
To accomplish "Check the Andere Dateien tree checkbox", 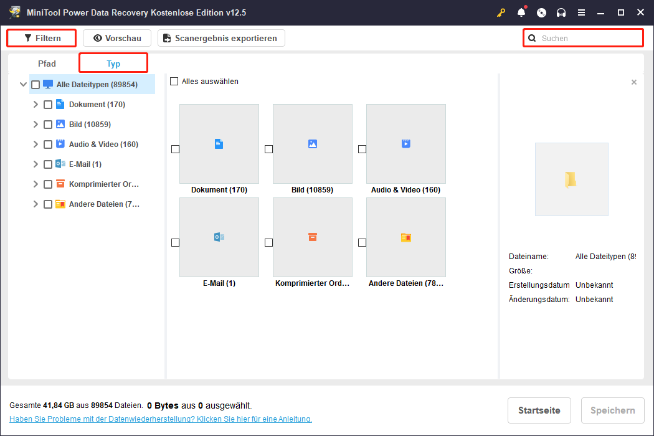I will [x=48, y=204].
